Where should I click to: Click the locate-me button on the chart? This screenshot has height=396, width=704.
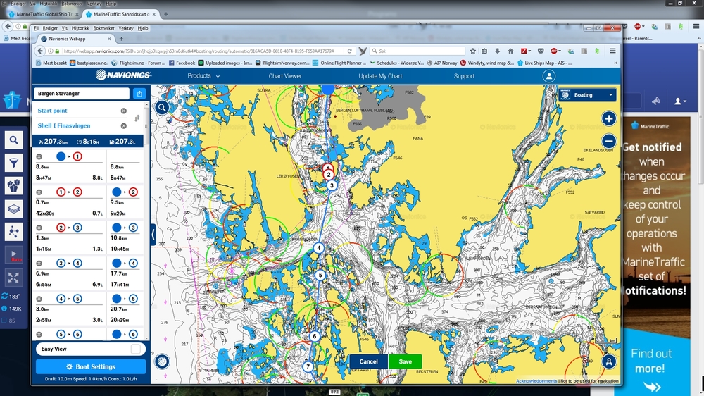click(x=609, y=361)
